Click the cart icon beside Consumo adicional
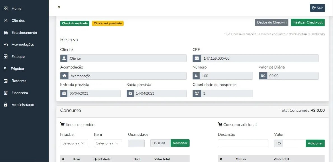Screen dimensions: 333x162 click(x=221, y=124)
